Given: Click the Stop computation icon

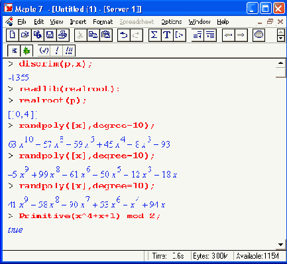Looking at the screenshot, I should (258, 35).
